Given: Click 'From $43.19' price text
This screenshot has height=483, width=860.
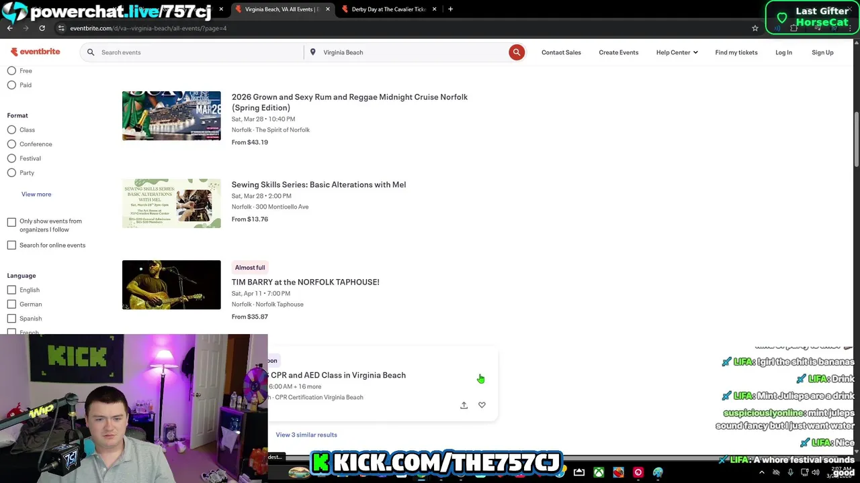Looking at the screenshot, I should [250, 142].
